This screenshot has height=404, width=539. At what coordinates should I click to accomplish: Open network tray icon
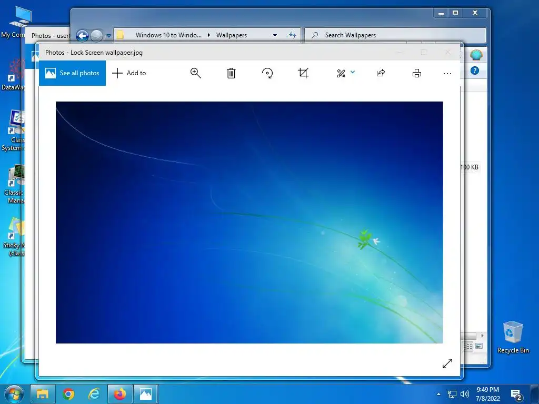(452, 394)
